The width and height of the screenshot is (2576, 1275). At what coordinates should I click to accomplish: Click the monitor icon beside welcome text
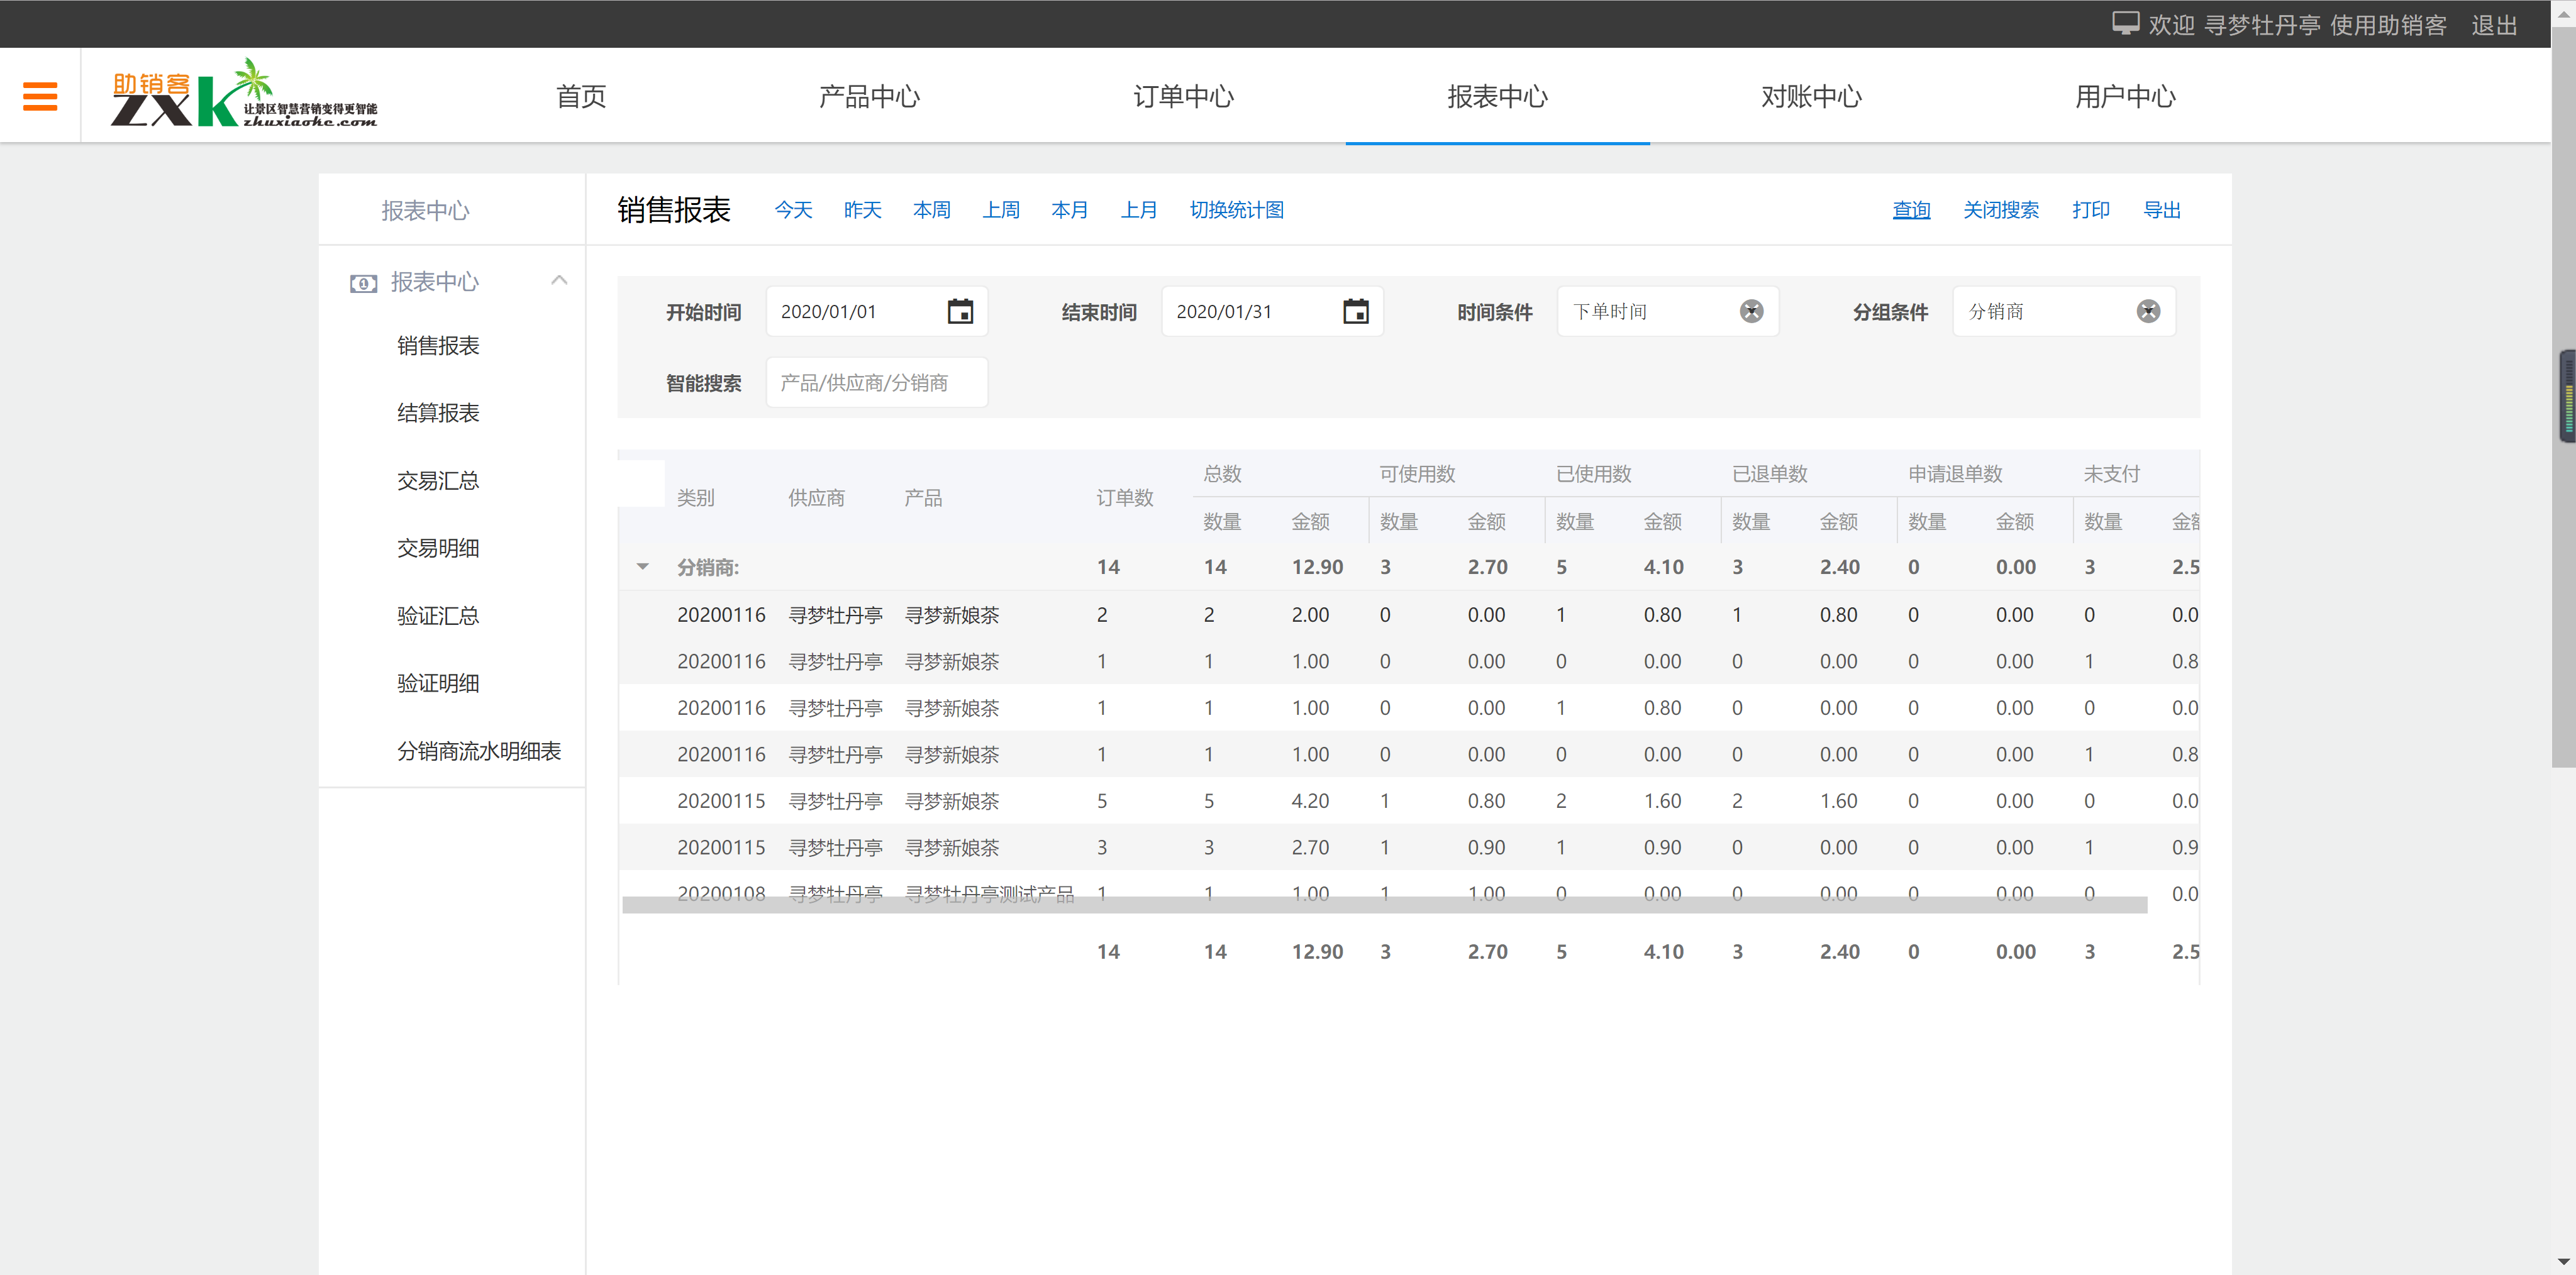coord(2125,24)
